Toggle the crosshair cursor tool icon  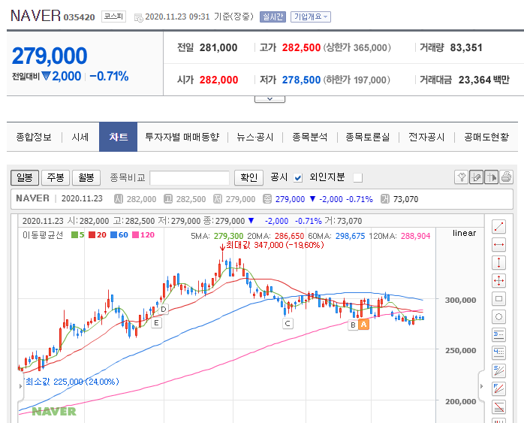[491, 177]
